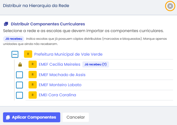This screenshot has height=125, width=177.
Task: Click the lock icon next to EMEF Cecília Meireles
Action: pos(20,64)
